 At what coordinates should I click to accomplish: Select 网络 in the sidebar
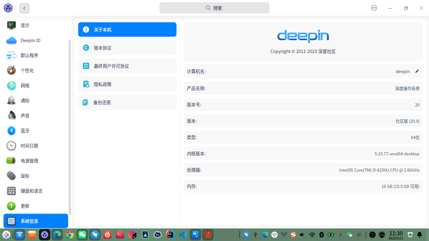point(36,86)
